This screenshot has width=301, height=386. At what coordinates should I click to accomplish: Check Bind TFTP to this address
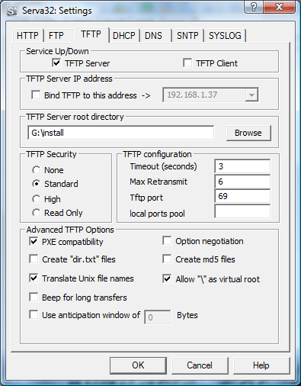pos(36,95)
